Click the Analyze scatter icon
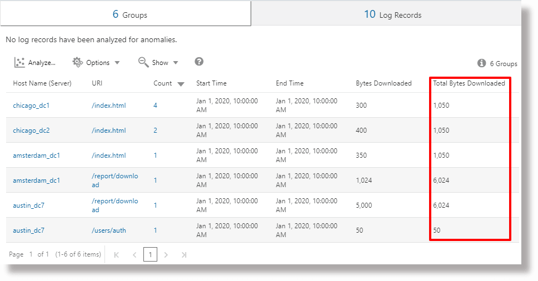Image resolution: width=538 pixels, height=281 pixels. 20,62
